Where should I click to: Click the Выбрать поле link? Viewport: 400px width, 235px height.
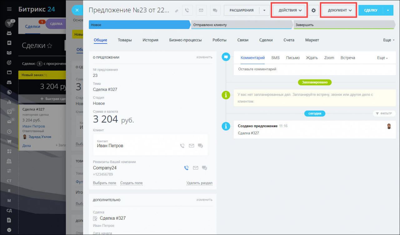[x=104, y=183]
